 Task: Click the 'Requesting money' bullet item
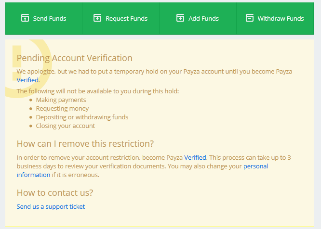coord(62,108)
